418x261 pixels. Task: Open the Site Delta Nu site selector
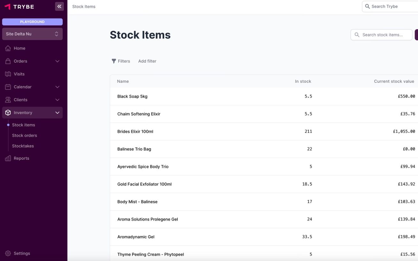click(x=32, y=34)
